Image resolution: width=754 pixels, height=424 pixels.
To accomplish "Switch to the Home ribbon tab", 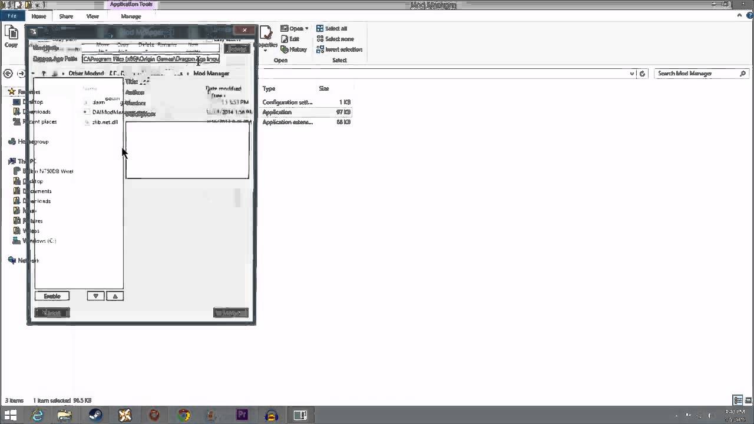I will pos(39,16).
